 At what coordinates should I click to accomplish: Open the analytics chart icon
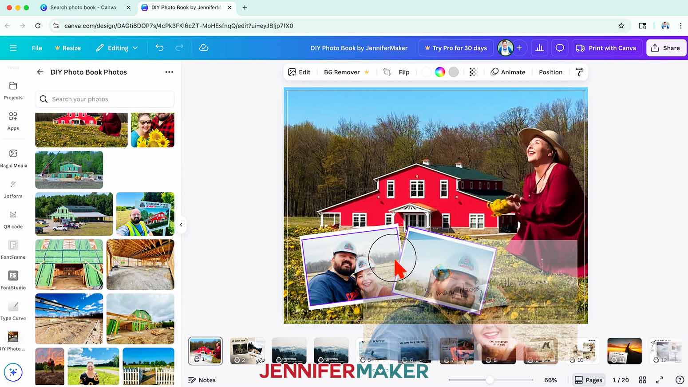539,48
